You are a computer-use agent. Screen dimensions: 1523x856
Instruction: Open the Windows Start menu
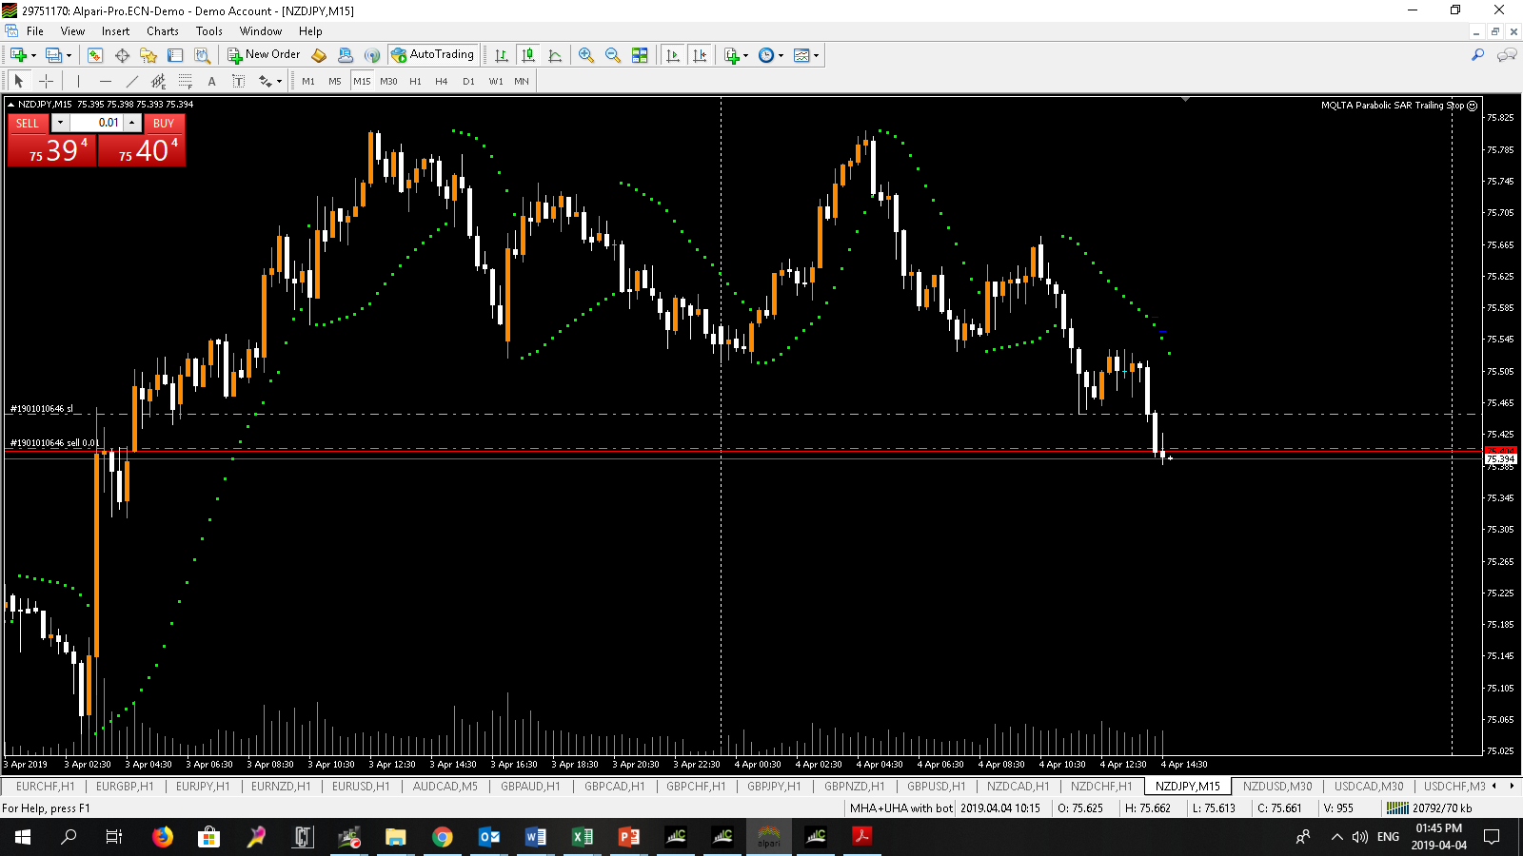(23, 837)
